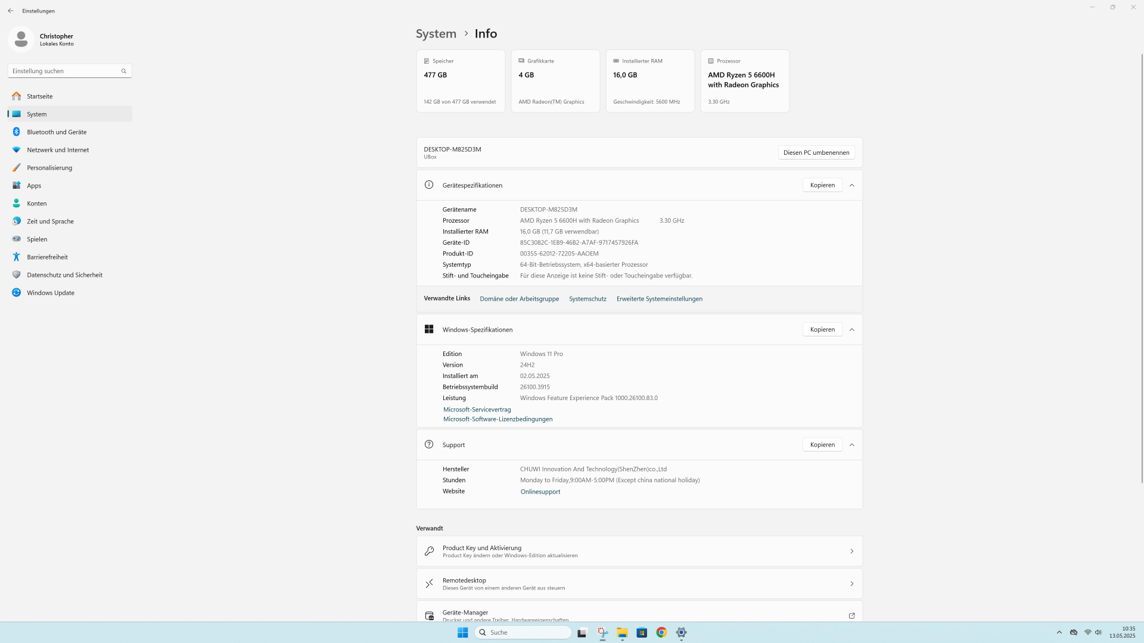This screenshot has width=1144, height=643.
Task: Open the Microsoft-Servicevertrag link
Action: click(x=477, y=410)
